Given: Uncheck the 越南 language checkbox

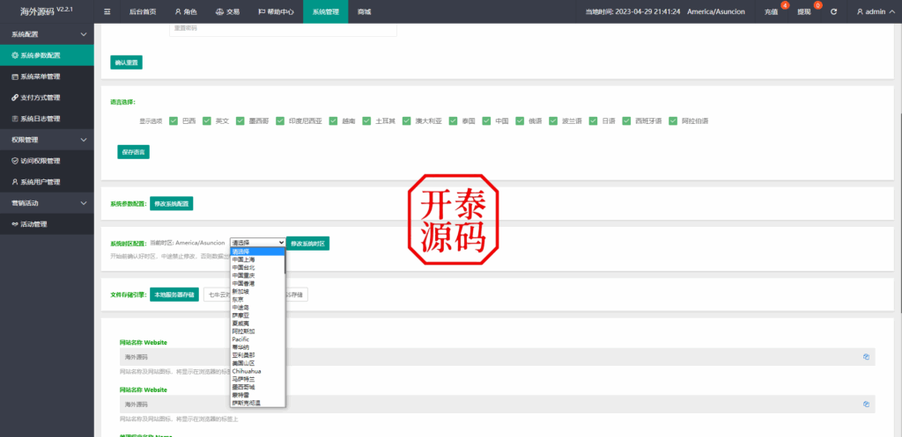Looking at the screenshot, I should [x=333, y=121].
